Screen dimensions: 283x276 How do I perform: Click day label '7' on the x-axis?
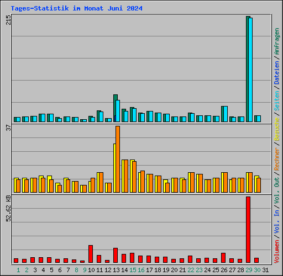[68, 270]
